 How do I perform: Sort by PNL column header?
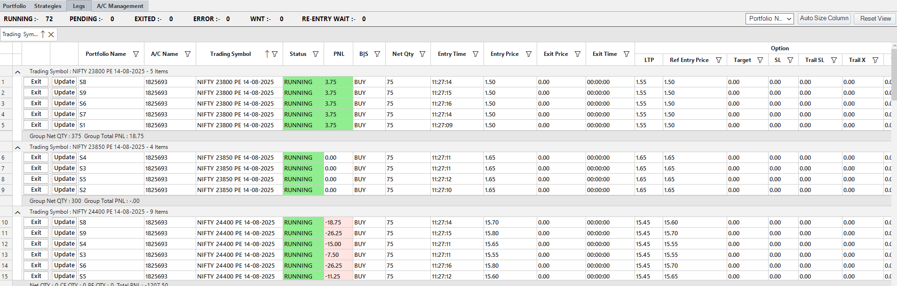[339, 54]
